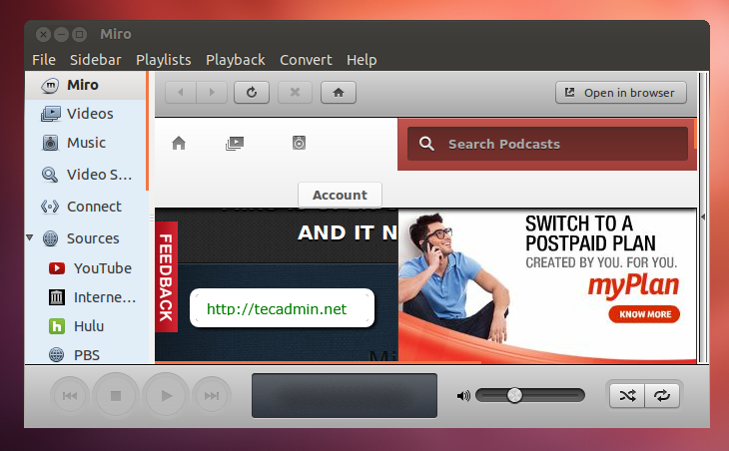Image resolution: width=729 pixels, height=451 pixels.
Task: Collapse the Sources tree triangle
Action: pyautogui.click(x=30, y=237)
